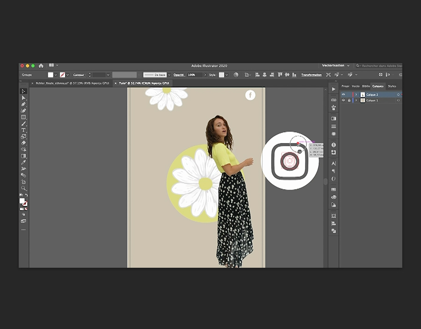This screenshot has width=421, height=329.
Task: Hide the Calque 2 layer
Action: [x=343, y=94]
